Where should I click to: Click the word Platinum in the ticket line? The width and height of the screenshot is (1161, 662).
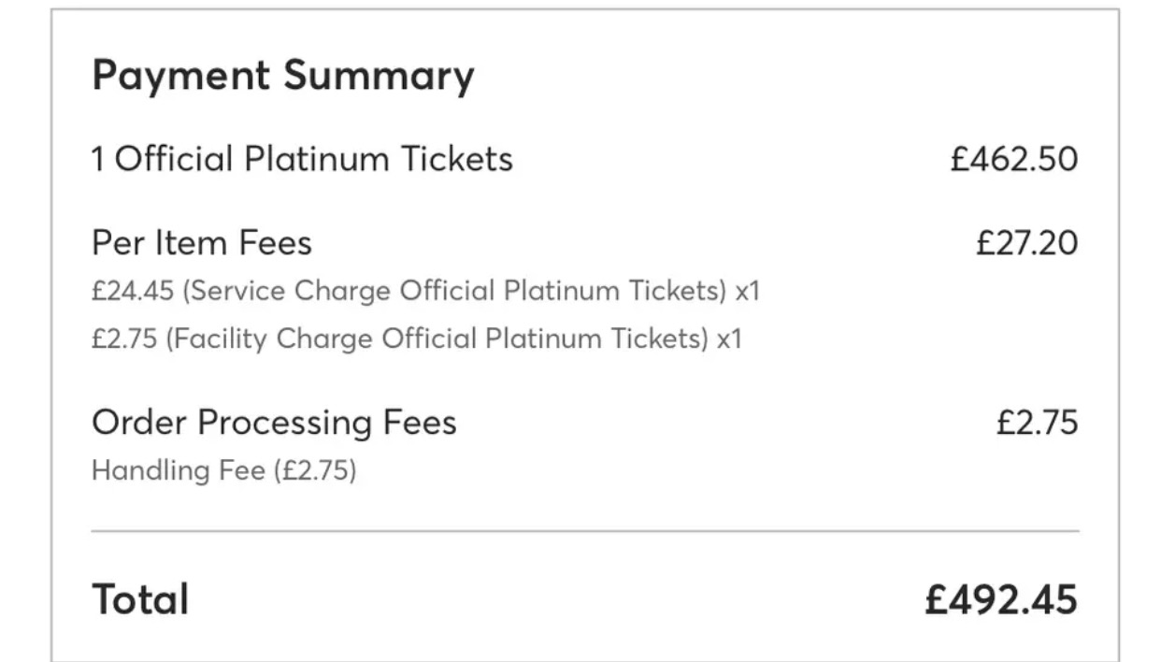pos(318,159)
